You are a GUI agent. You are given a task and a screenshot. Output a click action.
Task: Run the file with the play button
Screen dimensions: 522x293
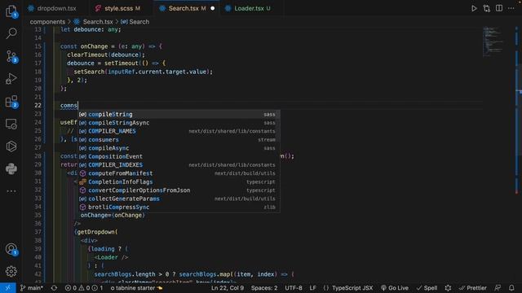click(474, 8)
